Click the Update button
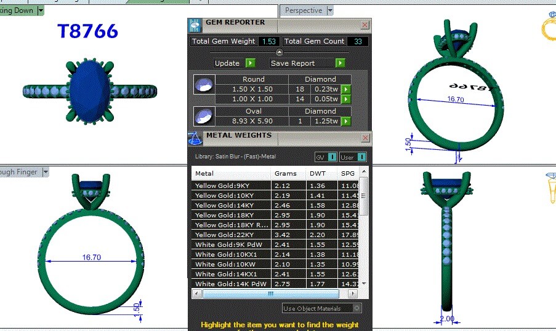 pos(234,63)
